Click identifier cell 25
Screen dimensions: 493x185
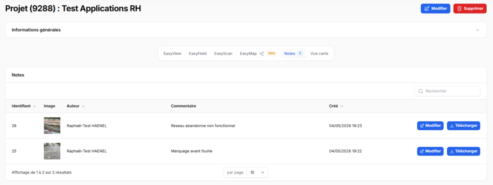click(14, 151)
